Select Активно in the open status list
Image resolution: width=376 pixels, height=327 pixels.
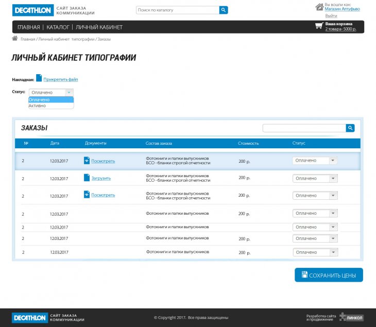pyautogui.click(x=38, y=106)
